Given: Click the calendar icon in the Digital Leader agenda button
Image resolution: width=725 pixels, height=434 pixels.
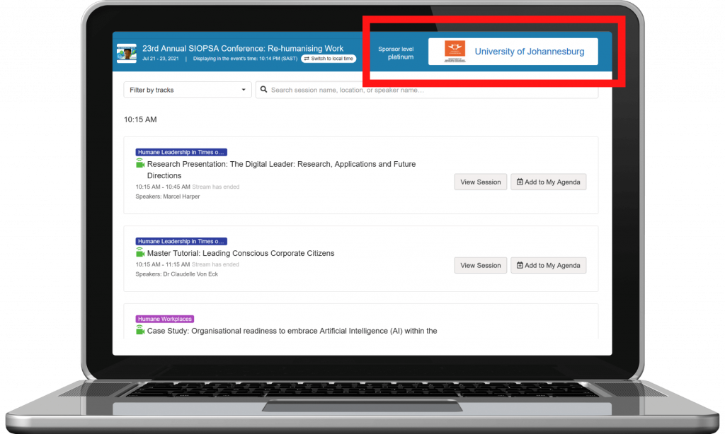Looking at the screenshot, I should 520,182.
